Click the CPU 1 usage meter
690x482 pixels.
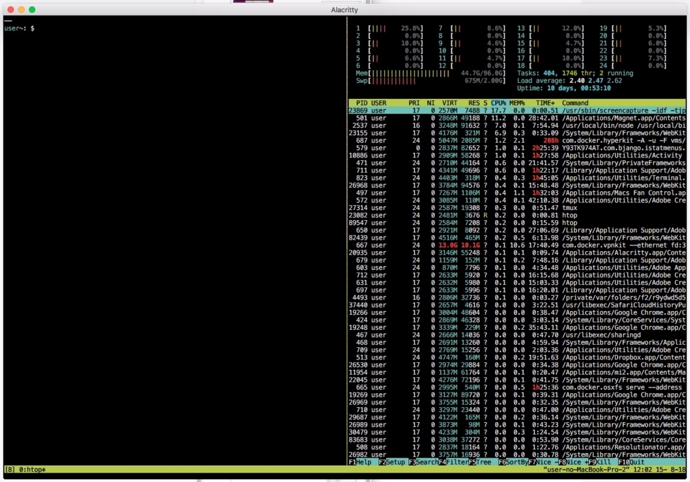click(x=389, y=28)
